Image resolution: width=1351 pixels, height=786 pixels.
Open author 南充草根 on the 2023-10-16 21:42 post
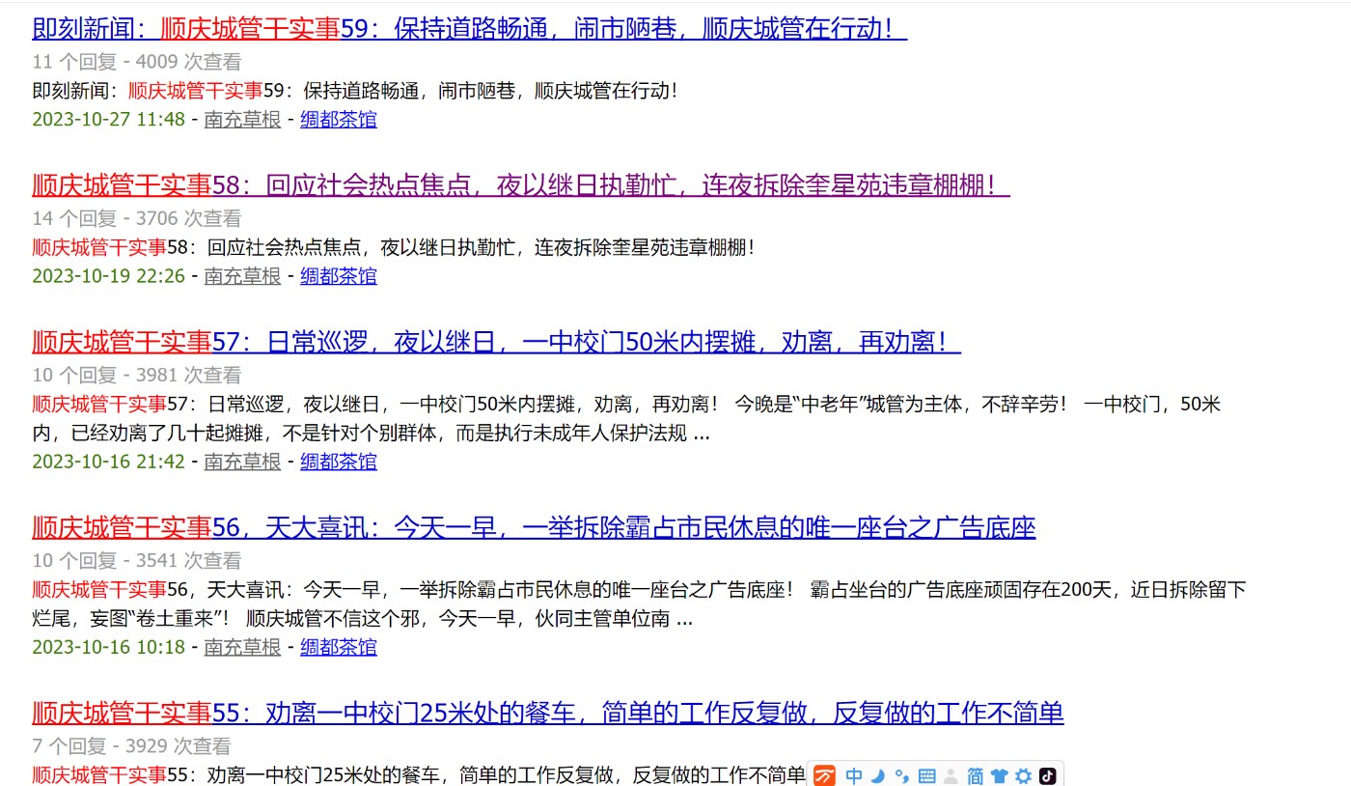tap(242, 461)
